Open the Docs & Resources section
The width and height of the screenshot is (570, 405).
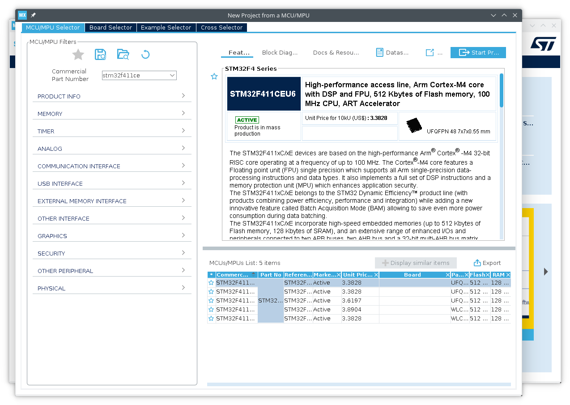pos(336,52)
